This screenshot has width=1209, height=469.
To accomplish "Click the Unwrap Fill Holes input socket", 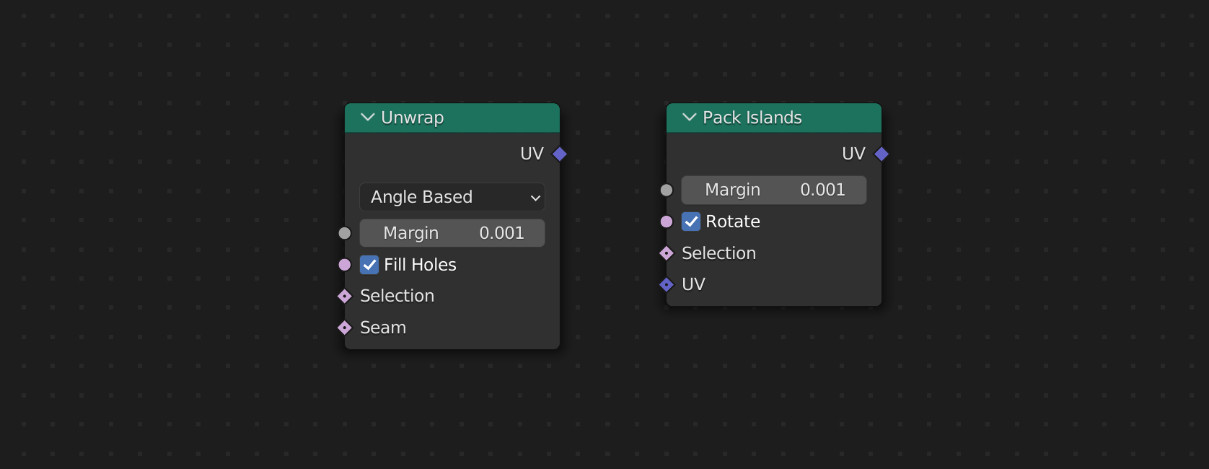I will [x=345, y=265].
